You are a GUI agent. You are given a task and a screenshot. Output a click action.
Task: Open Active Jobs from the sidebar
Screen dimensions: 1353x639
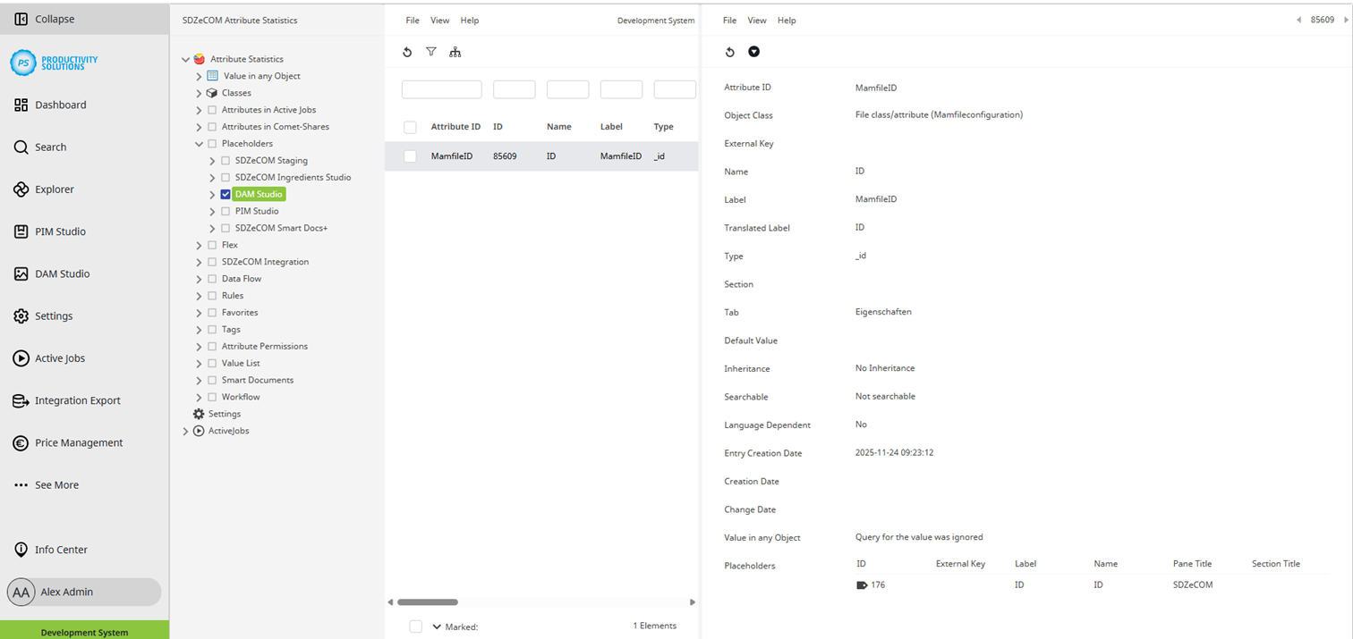(60, 357)
